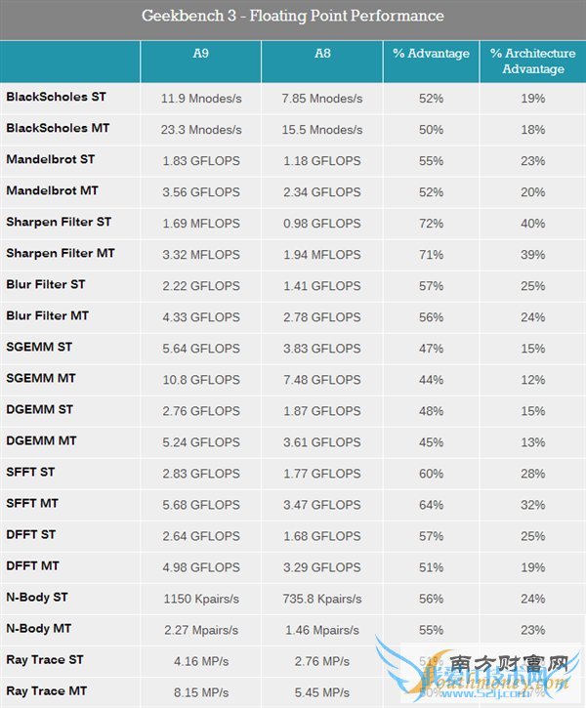Screen dimensions: 586x708
Task: Click the Geekbench 3 Floating Point Performance title
Action: click(x=293, y=16)
